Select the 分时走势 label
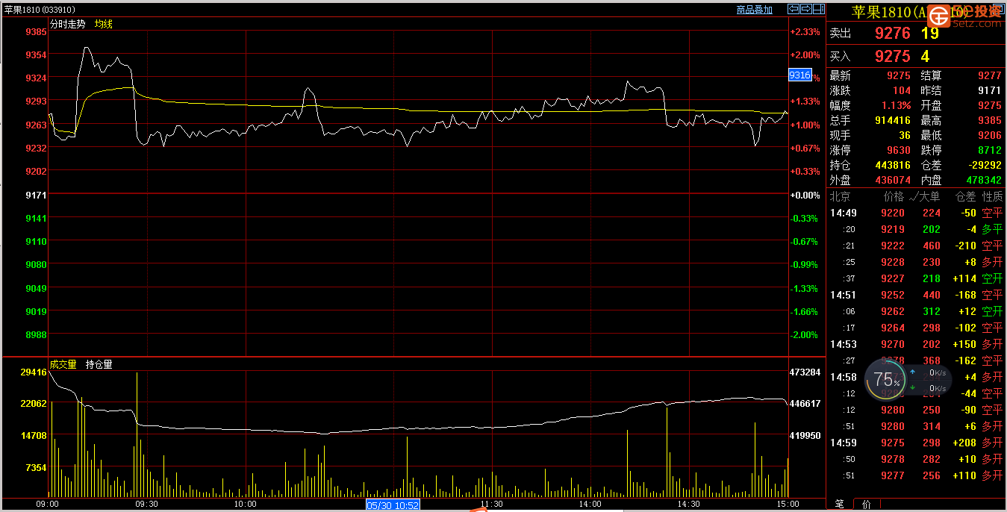This screenshot has height=512, width=1007. coord(68,24)
